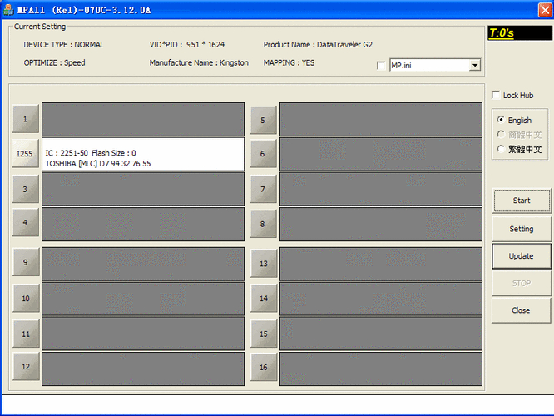Click port button 9
The width and height of the screenshot is (554, 416).
26,262
